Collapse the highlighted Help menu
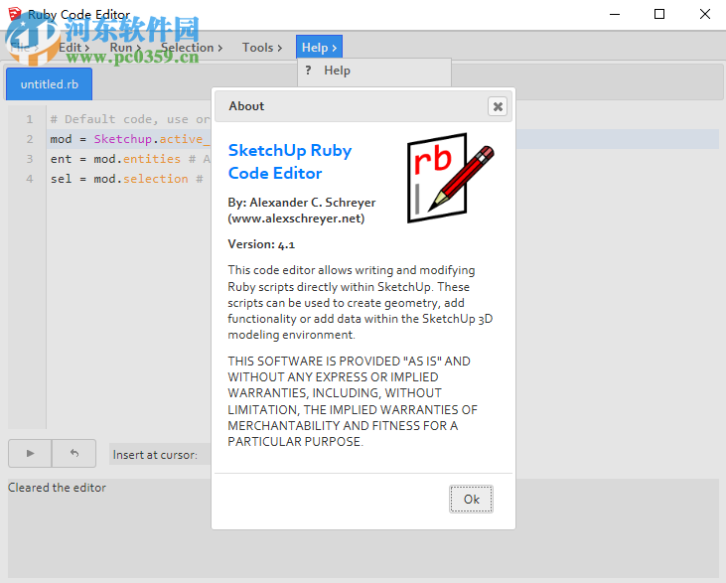 tap(319, 48)
